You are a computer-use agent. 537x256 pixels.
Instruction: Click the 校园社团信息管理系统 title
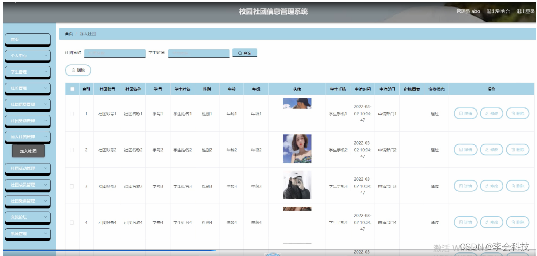pyautogui.click(x=273, y=11)
